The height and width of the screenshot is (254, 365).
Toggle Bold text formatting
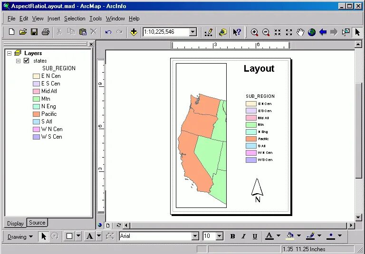pos(232,236)
